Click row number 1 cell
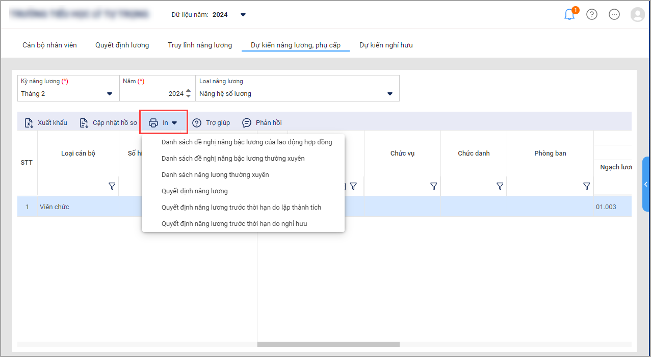Viewport: 651px width, 357px height. pos(27,207)
